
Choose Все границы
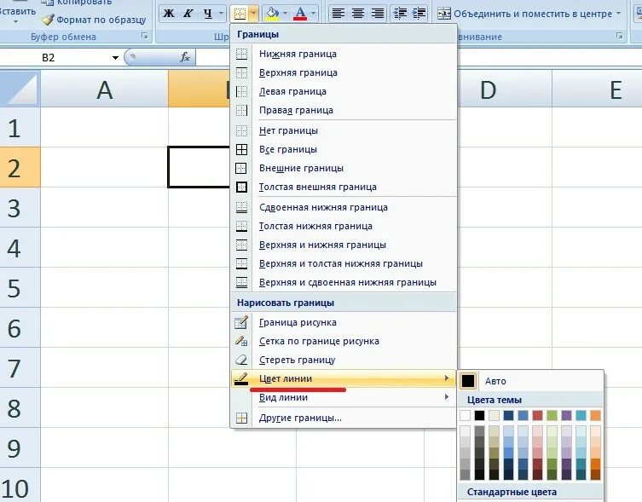(x=344, y=149)
